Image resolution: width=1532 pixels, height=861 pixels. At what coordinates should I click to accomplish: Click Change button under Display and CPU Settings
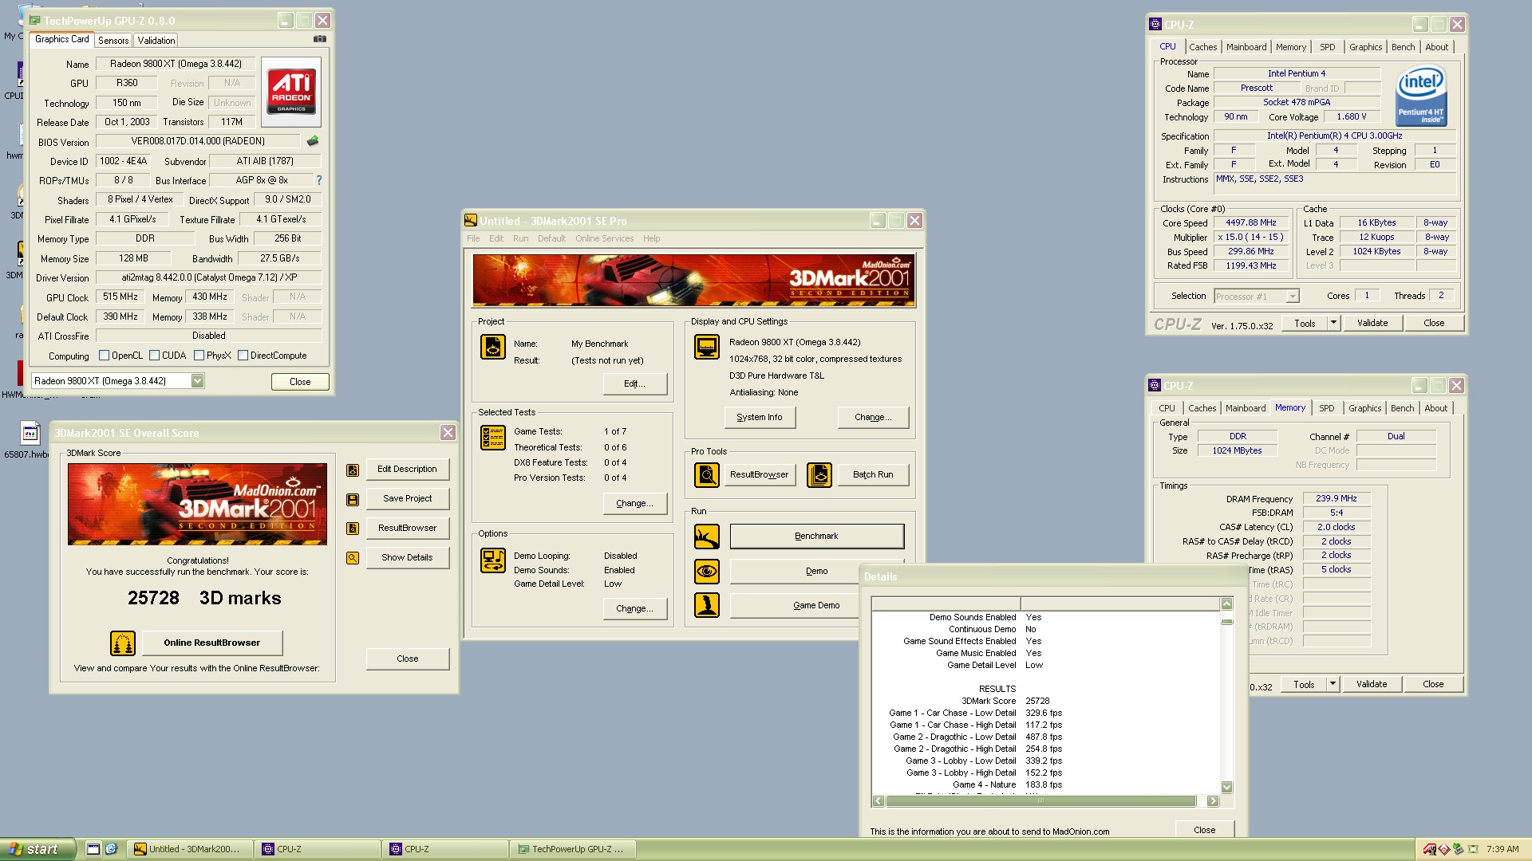coord(873,417)
